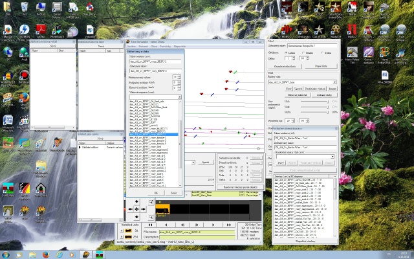Click the lower zoom magnifier icon

151,216
